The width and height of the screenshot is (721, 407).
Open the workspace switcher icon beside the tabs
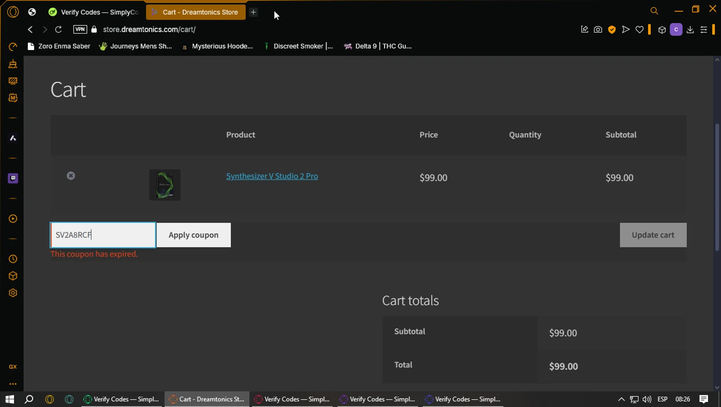coord(32,12)
